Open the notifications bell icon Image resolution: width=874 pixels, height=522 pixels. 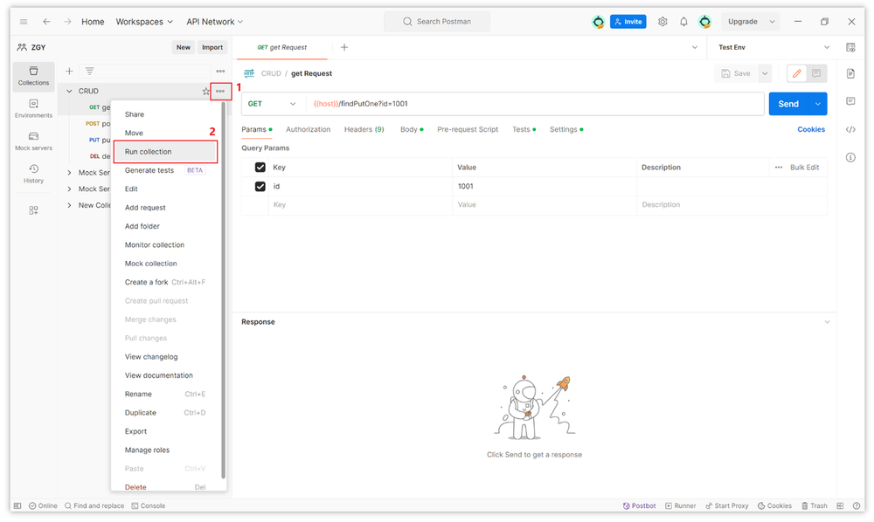coord(683,22)
